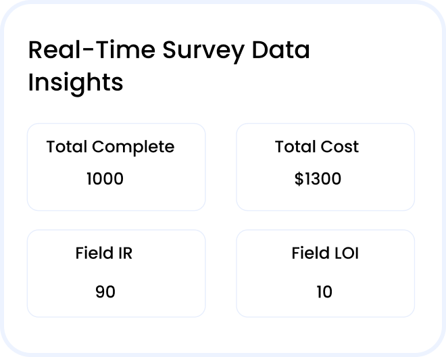This screenshot has height=357, width=446.
Task: Click the word Complete in Total Complete
Action: [133, 148]
